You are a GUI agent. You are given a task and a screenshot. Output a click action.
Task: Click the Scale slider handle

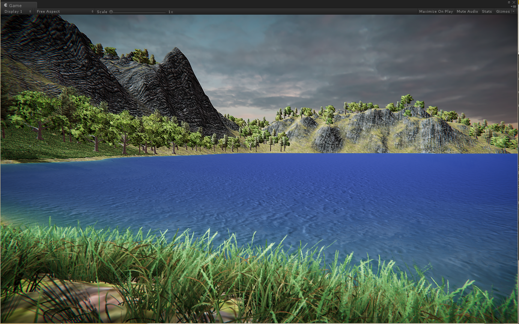point(111,12)
